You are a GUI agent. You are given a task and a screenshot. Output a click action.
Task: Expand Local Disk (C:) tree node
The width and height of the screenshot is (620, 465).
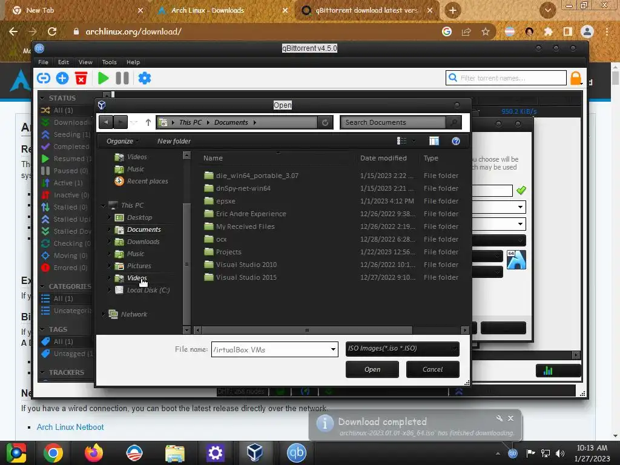(109, 290)
